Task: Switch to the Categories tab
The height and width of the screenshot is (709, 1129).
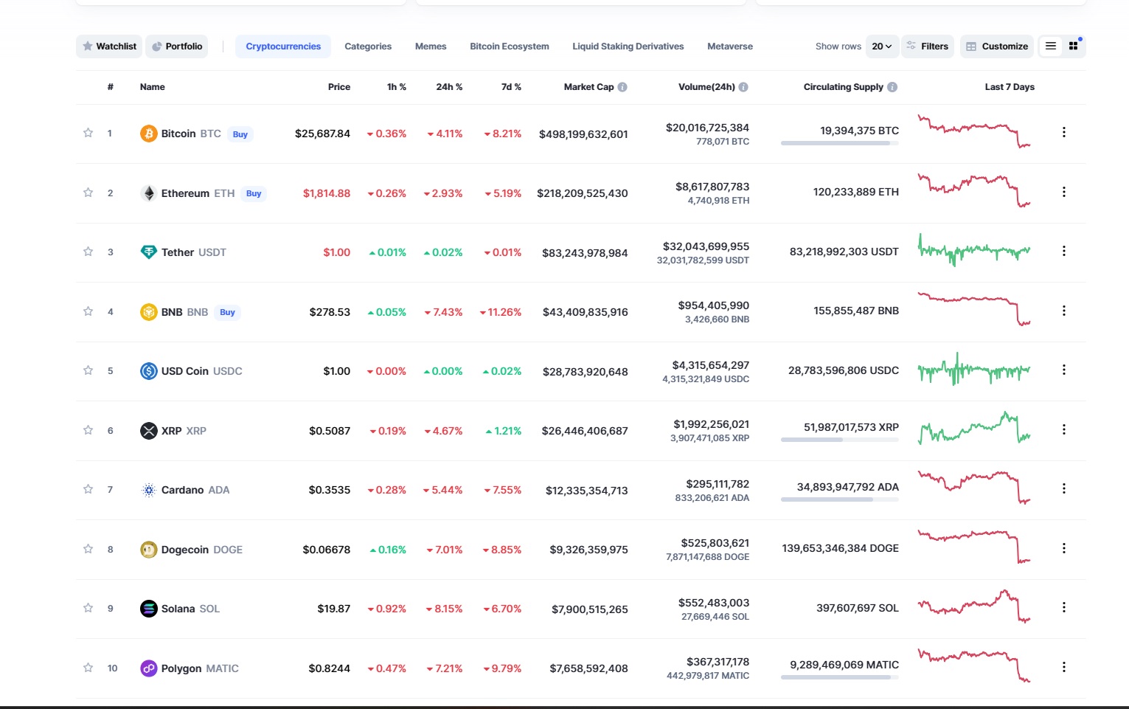Action: pyautogui.click(x=368, y=46)
